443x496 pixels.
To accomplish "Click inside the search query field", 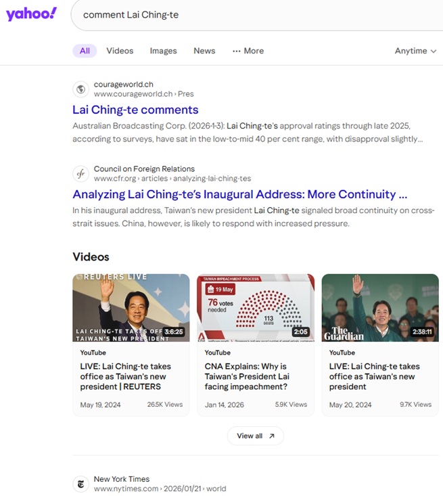I will coord(257,15).
